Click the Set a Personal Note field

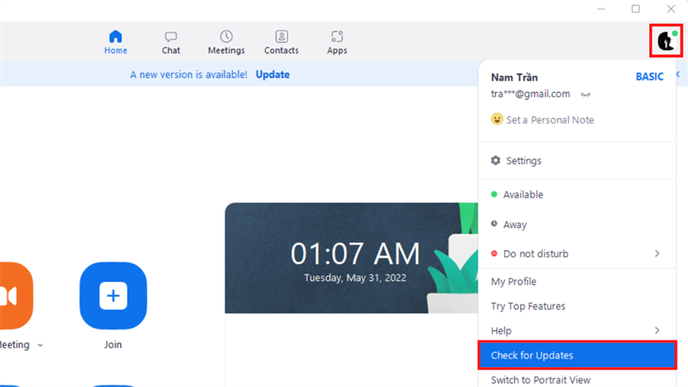pos(550,120)
